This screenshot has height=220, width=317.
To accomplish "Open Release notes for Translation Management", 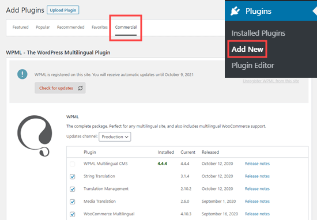I will click(257, 189).
